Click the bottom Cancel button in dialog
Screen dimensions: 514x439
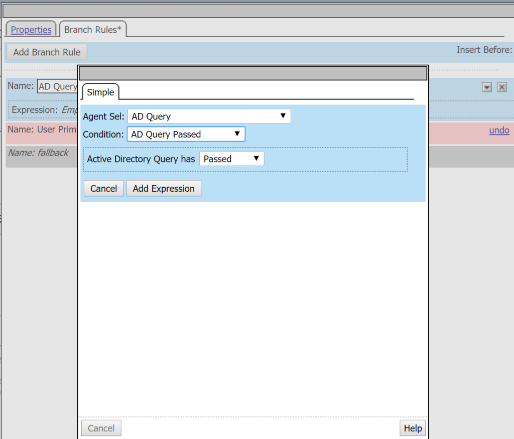coord(101,428)
